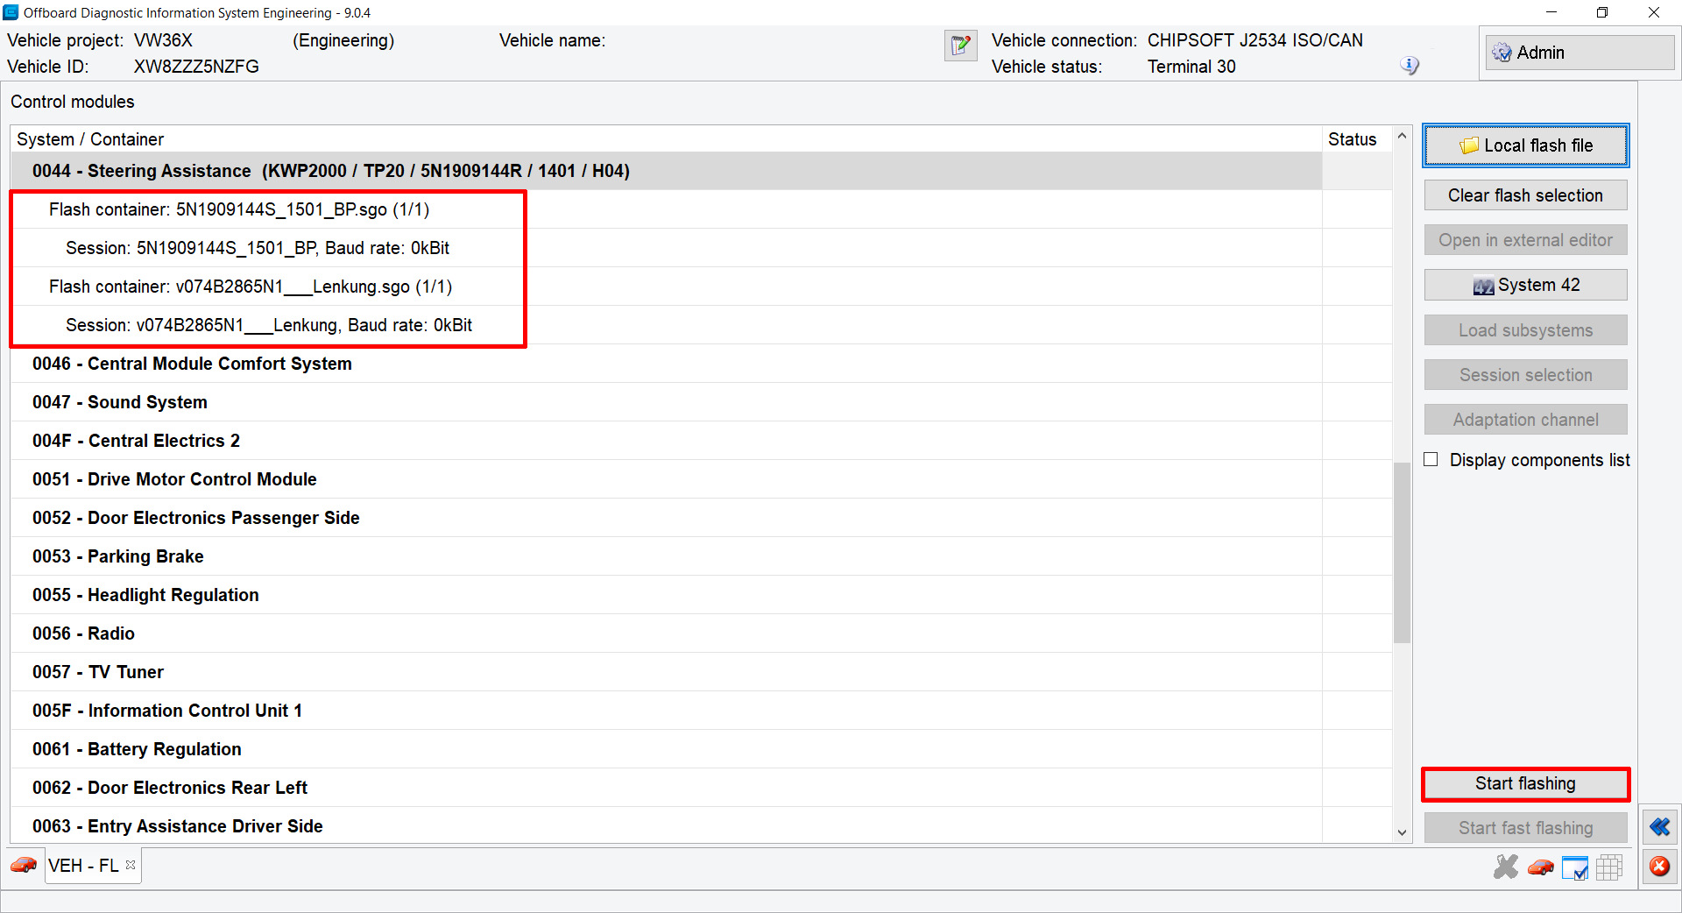
Task: Click the red circle cancel icon
Action: click(1659, 867)
